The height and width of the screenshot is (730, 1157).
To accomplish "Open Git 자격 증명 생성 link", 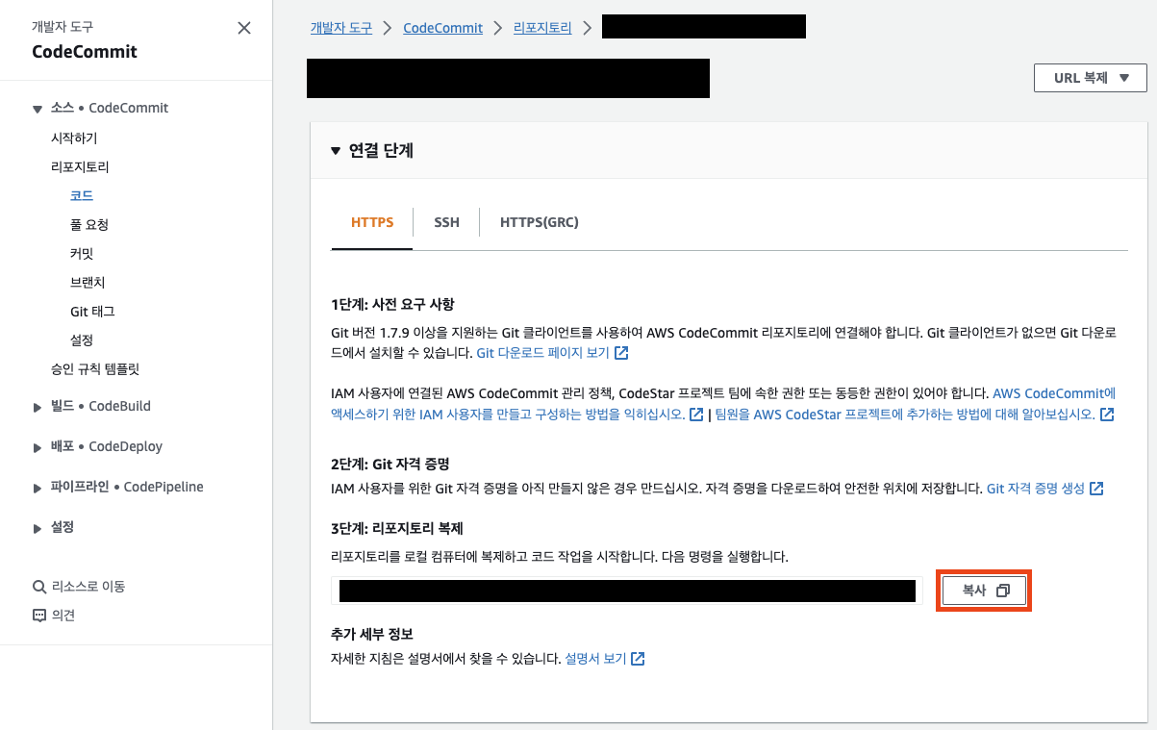I will (x=1035, y=489).
